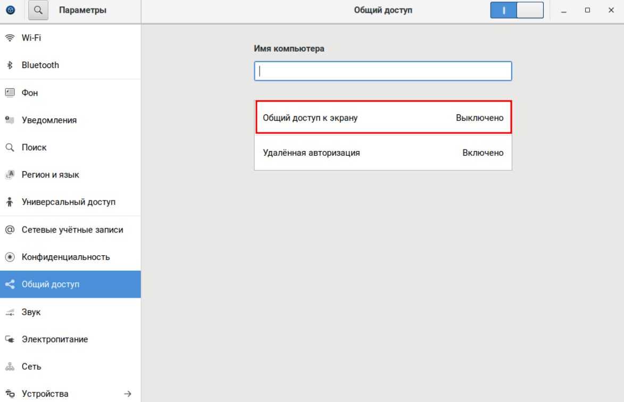Click the application icon in the top-left corner

click(11, 10)
